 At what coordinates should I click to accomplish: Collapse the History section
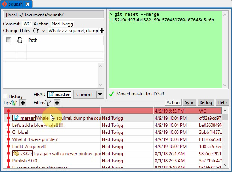(x=6, y=96)
